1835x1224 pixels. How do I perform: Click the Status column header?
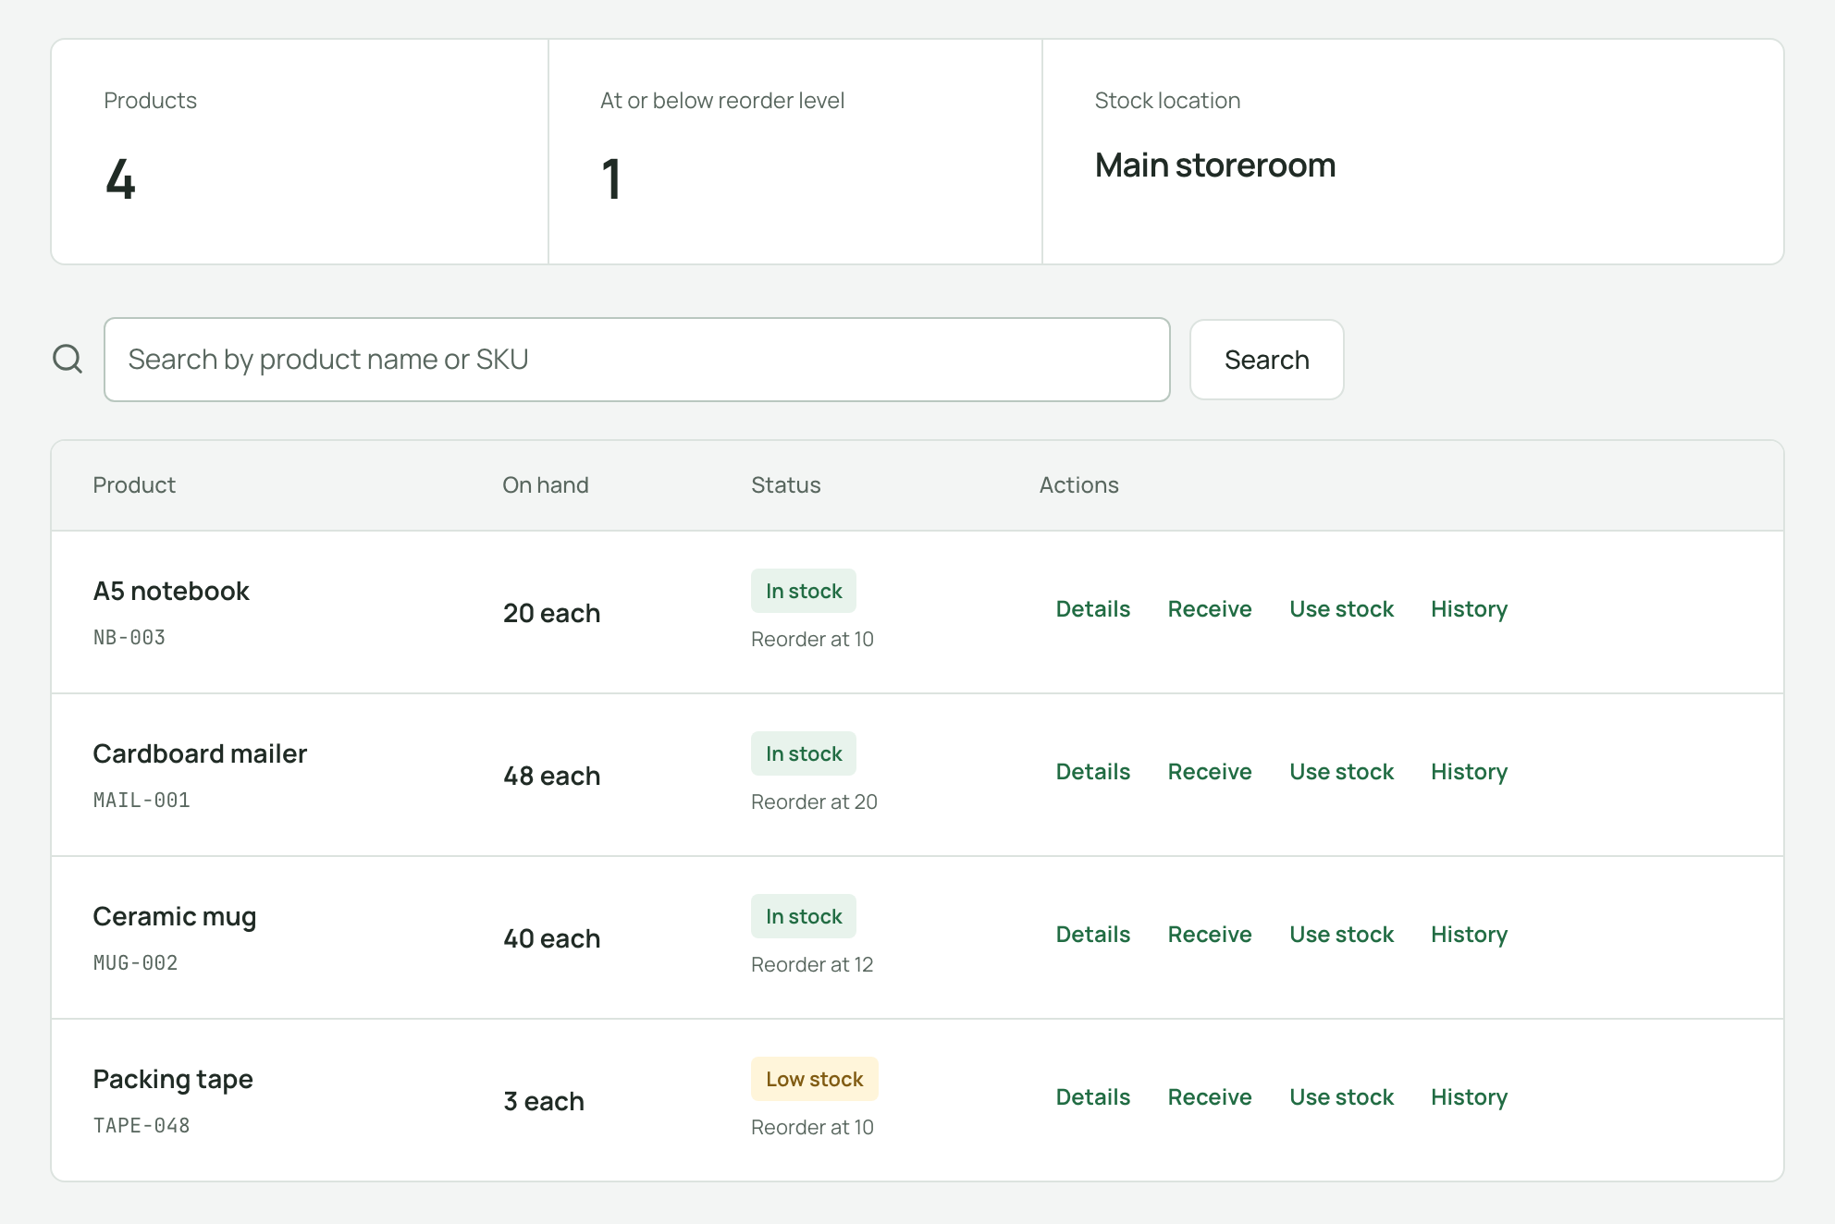click(x=786, y=485)
